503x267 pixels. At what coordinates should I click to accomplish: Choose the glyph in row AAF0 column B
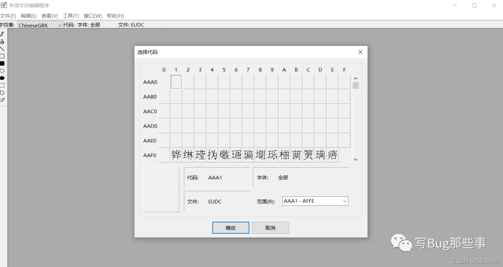point(296,155)
